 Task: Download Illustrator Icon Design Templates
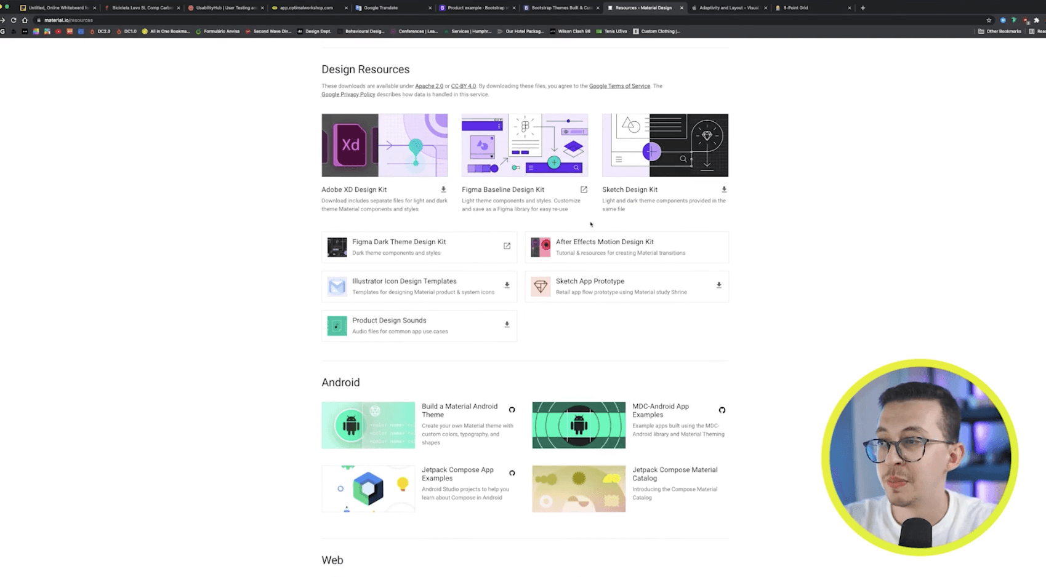[507, 285]
